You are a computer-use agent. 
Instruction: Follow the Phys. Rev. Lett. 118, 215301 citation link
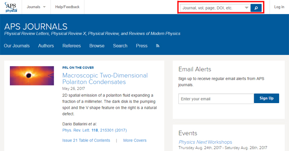point(95,130)
